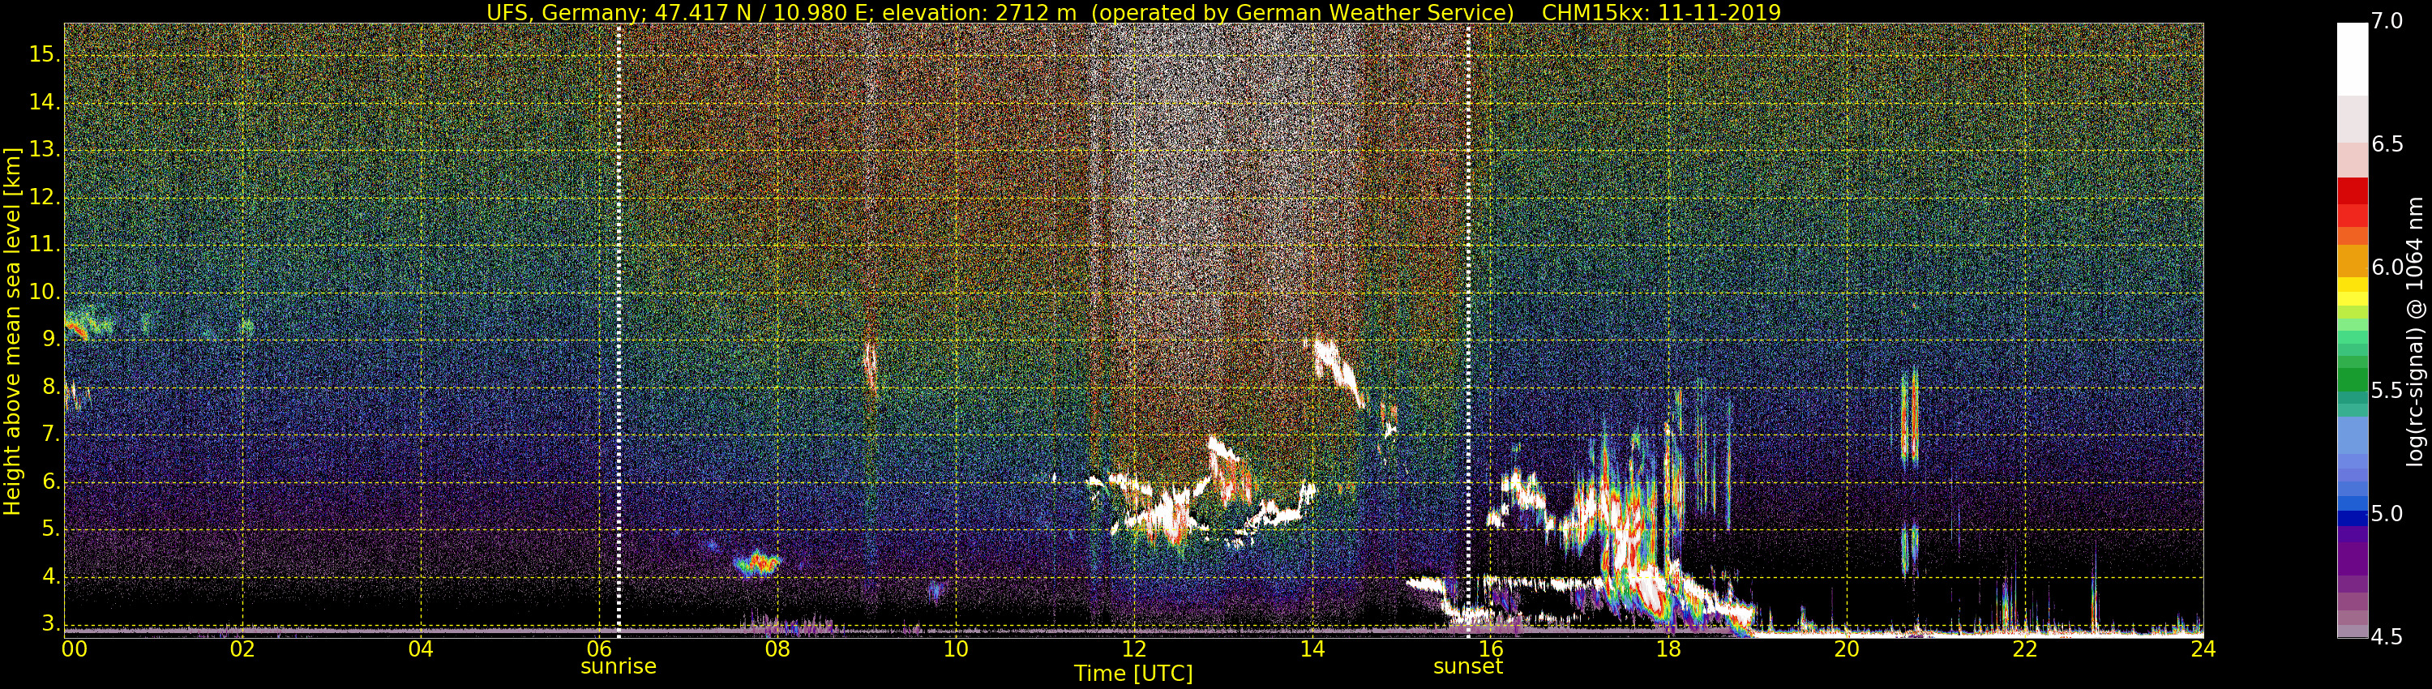Image resolution: width=2432 pixels, height=689 pixels.
Task: Select the "11." height axis tick label
Action: (x=45, y=245)
